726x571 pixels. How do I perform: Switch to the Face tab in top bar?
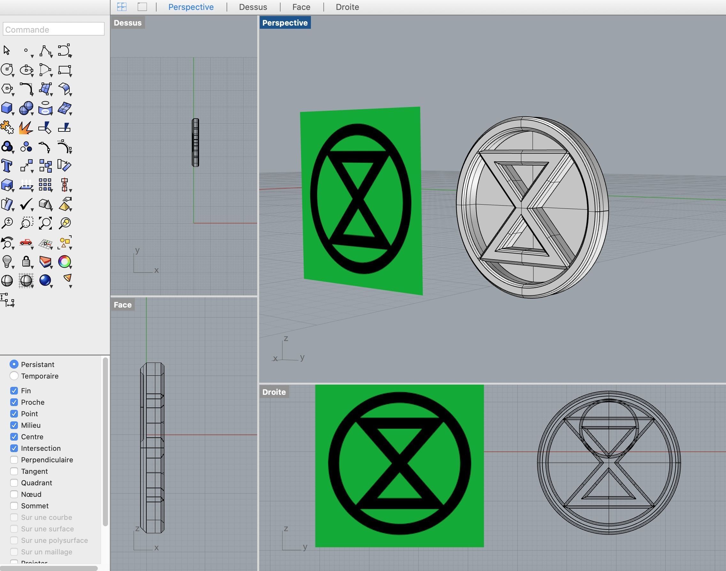[x=301, y=7]
